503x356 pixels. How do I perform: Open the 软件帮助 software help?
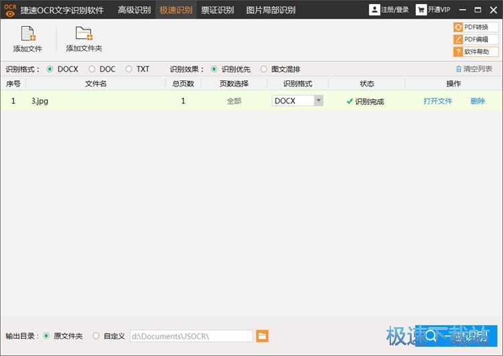click(476, 52)
